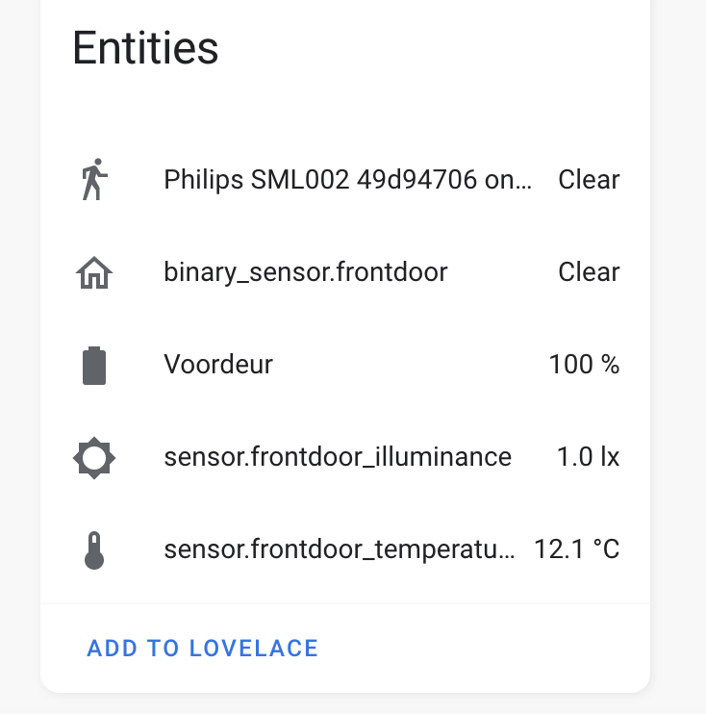Select the sensor.frontdoor_temperature entity name
The height and width of the screenshot is (714, 706).
point(340,549)
